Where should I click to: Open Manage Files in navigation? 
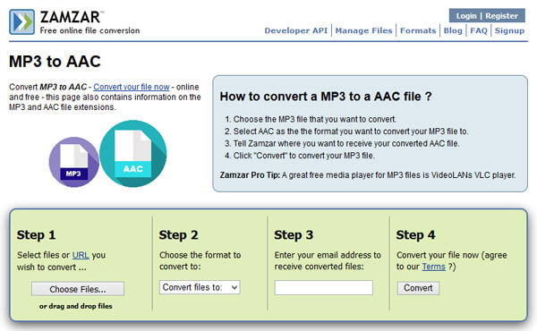tap(363, 30)
